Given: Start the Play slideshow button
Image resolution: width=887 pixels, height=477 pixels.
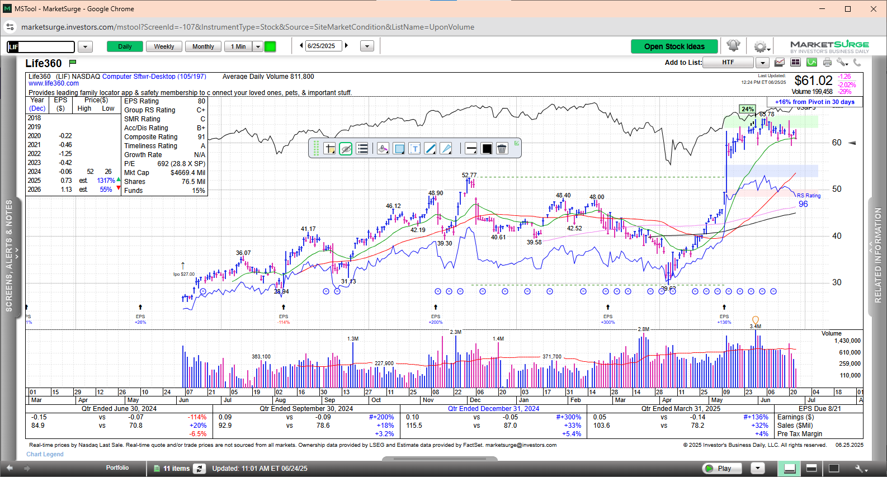Looking at the screenshot, I should (x=721, y=469).
